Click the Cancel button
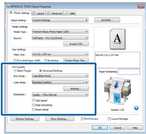 (118, 128)
